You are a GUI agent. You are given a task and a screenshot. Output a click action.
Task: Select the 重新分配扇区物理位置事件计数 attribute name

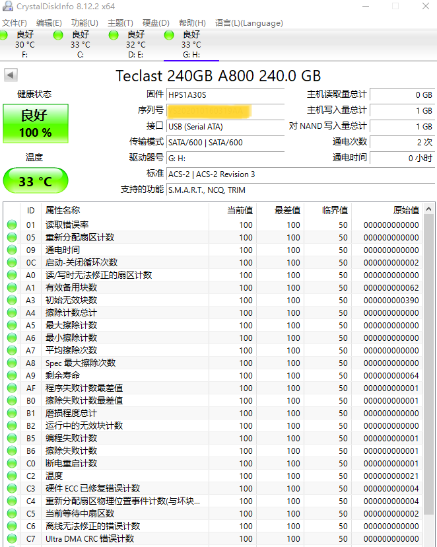click(123, 501)
